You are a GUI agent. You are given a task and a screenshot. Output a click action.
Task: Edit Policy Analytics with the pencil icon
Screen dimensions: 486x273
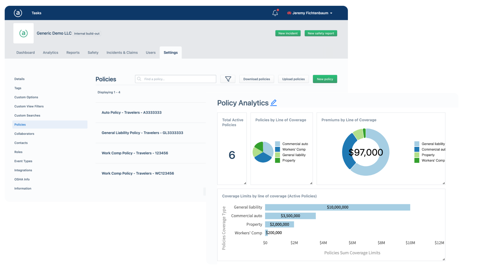point(274,103)
